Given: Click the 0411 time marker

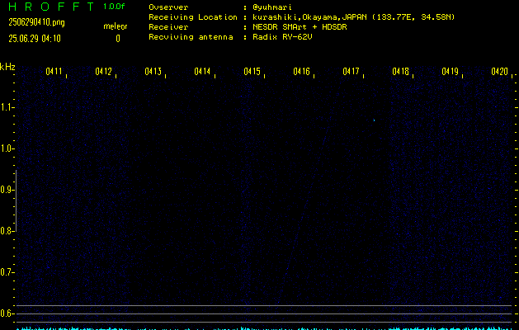Looking at the screenshot, I should coord(54,72).
